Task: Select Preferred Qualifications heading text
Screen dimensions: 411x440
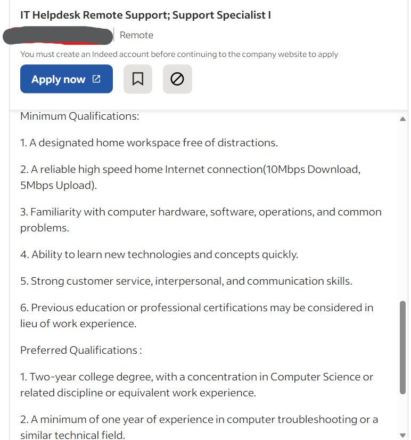Action: click(78, 350)
